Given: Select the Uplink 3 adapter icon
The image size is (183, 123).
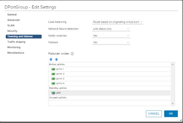Looking at the screenshot, I should [53, 79].
